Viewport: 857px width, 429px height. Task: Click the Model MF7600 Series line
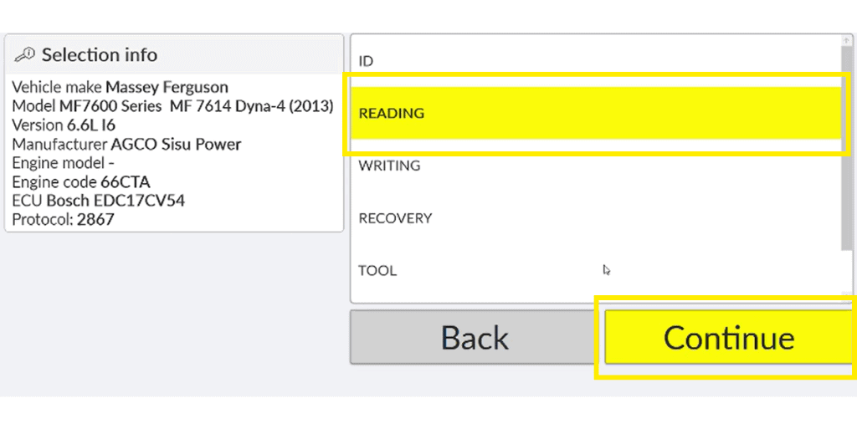(x=172, y=106)
